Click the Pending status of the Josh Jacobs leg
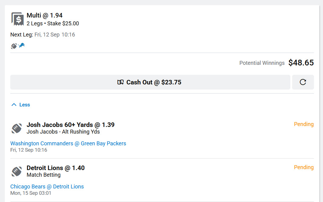Screen dimensions: 323x202 pos(304,124)
